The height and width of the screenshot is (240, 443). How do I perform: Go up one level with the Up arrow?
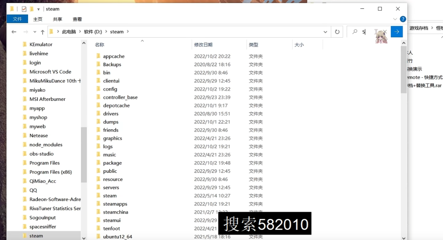[43, 32]
